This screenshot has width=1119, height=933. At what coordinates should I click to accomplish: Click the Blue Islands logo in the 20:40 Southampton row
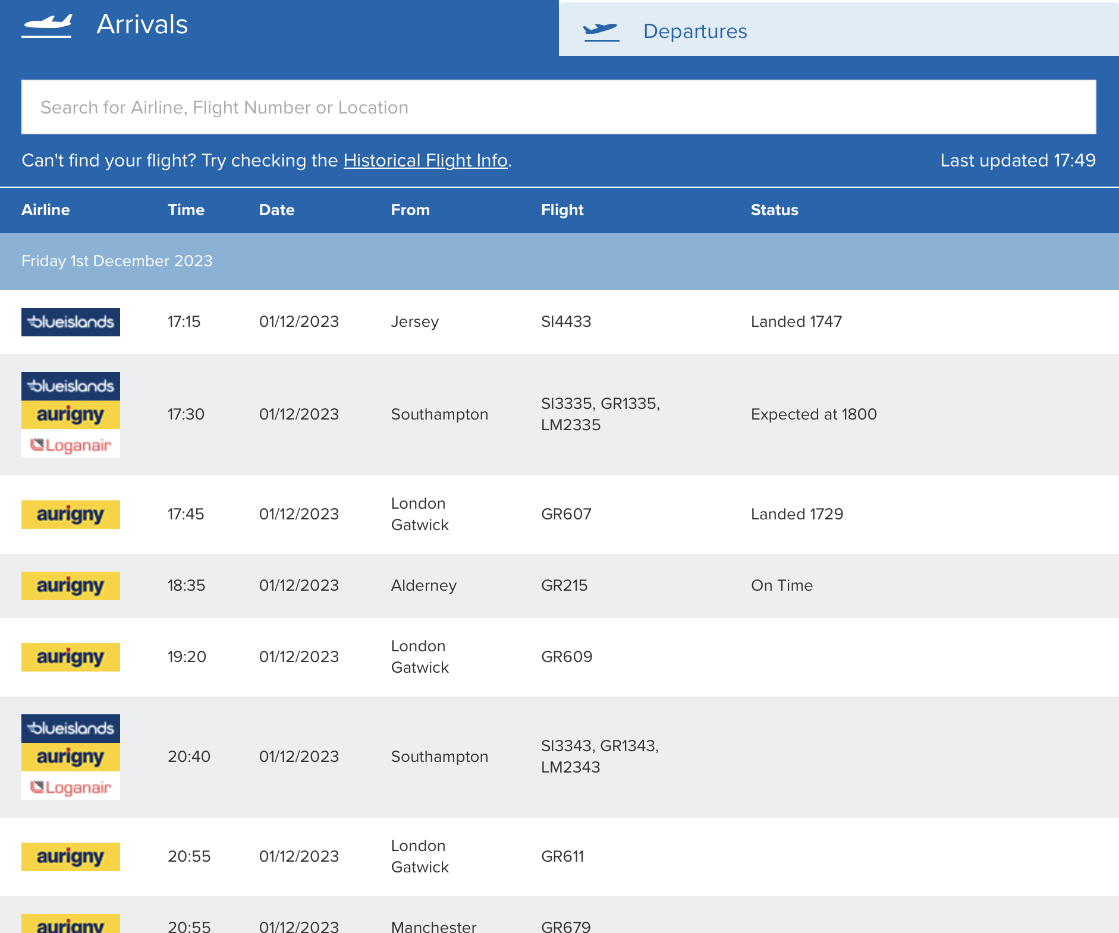tap(71, 729)
